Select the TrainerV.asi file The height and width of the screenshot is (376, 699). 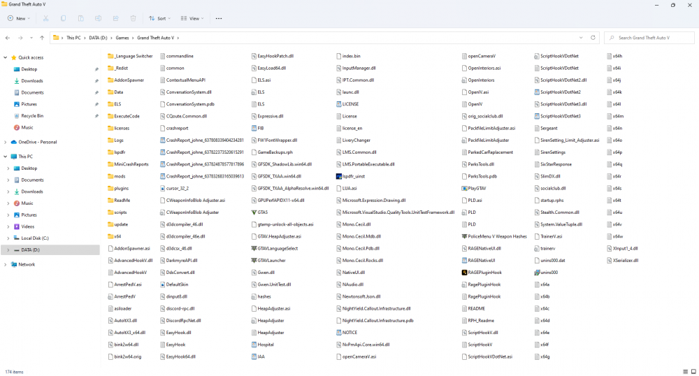(x=548, y=236)
